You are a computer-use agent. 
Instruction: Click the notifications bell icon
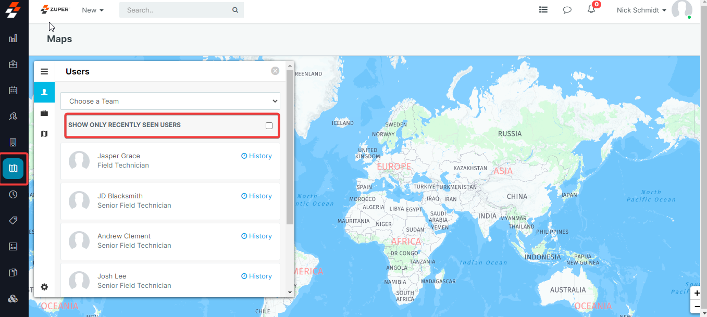[591, 9]
